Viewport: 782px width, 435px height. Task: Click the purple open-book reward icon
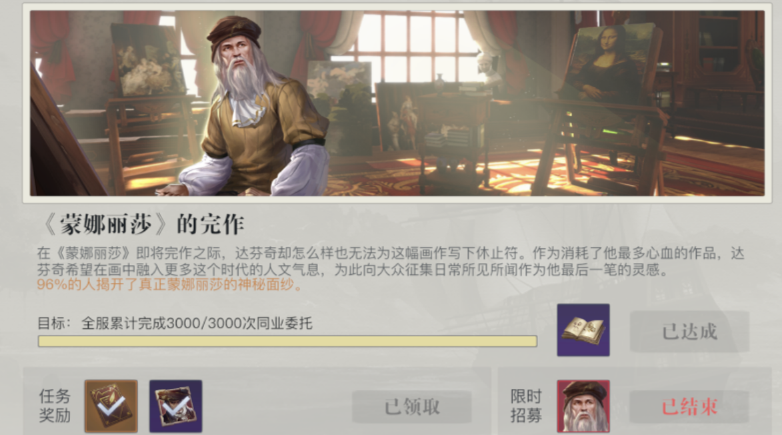click(583, 330)
